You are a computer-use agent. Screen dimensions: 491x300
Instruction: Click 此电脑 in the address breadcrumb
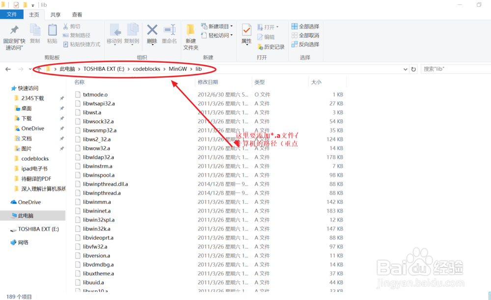[67, 69]
